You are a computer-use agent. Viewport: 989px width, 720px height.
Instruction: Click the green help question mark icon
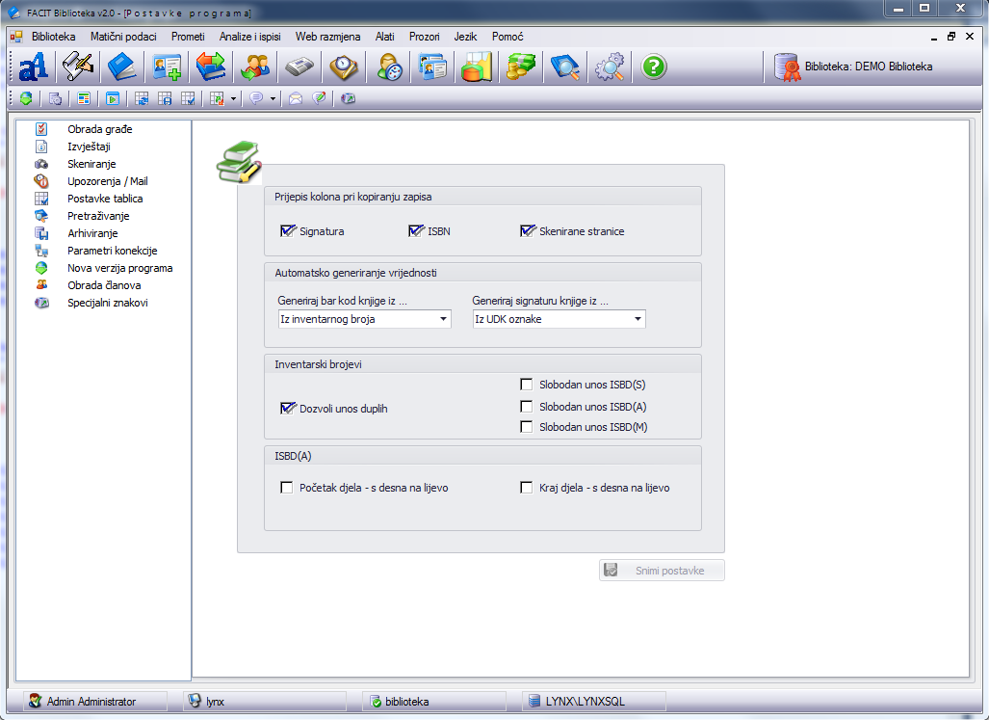coord(654,67)
